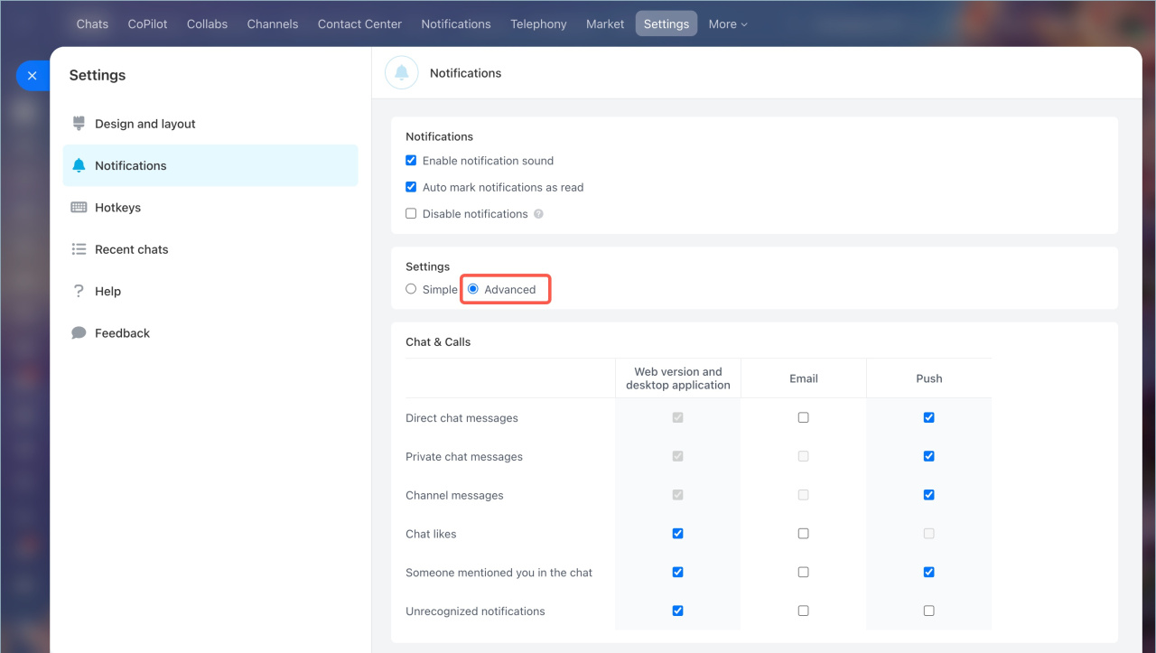1156x653 pixels.
Task: Expand the More menu in top bar
Action: [728, 24]
